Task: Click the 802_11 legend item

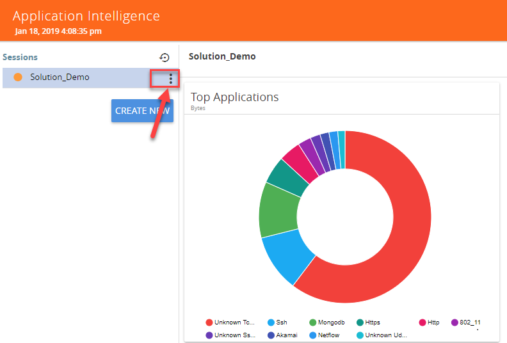Action: tap(465, 323)
